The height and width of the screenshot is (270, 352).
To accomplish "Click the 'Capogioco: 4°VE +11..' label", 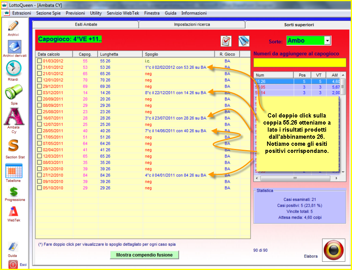I will pyautogui.click(x=70, y=39).
